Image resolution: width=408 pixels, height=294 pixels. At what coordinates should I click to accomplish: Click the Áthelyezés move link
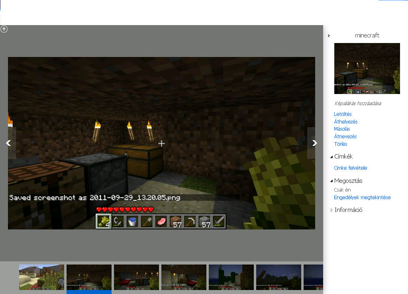coord(346,122)
